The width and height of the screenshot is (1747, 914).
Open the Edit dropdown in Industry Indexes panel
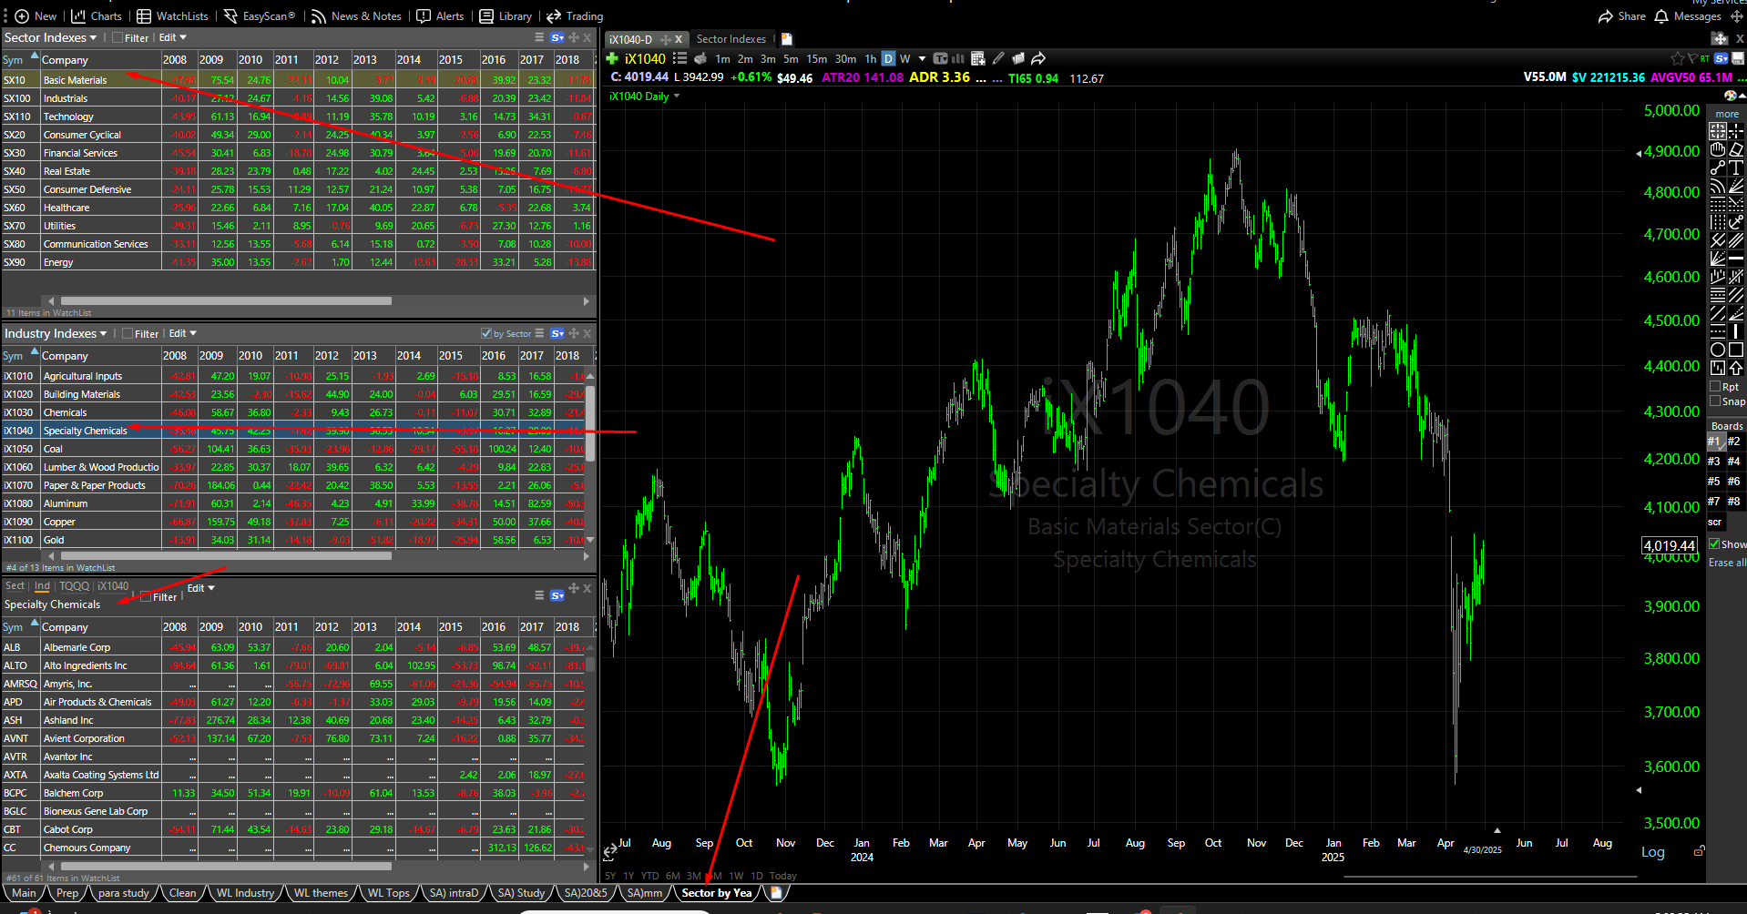(x=183, y=333)
